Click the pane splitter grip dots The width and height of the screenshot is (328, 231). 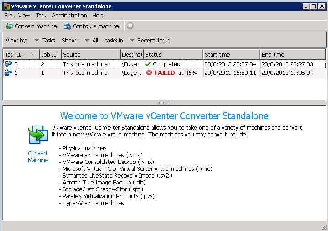164,103
